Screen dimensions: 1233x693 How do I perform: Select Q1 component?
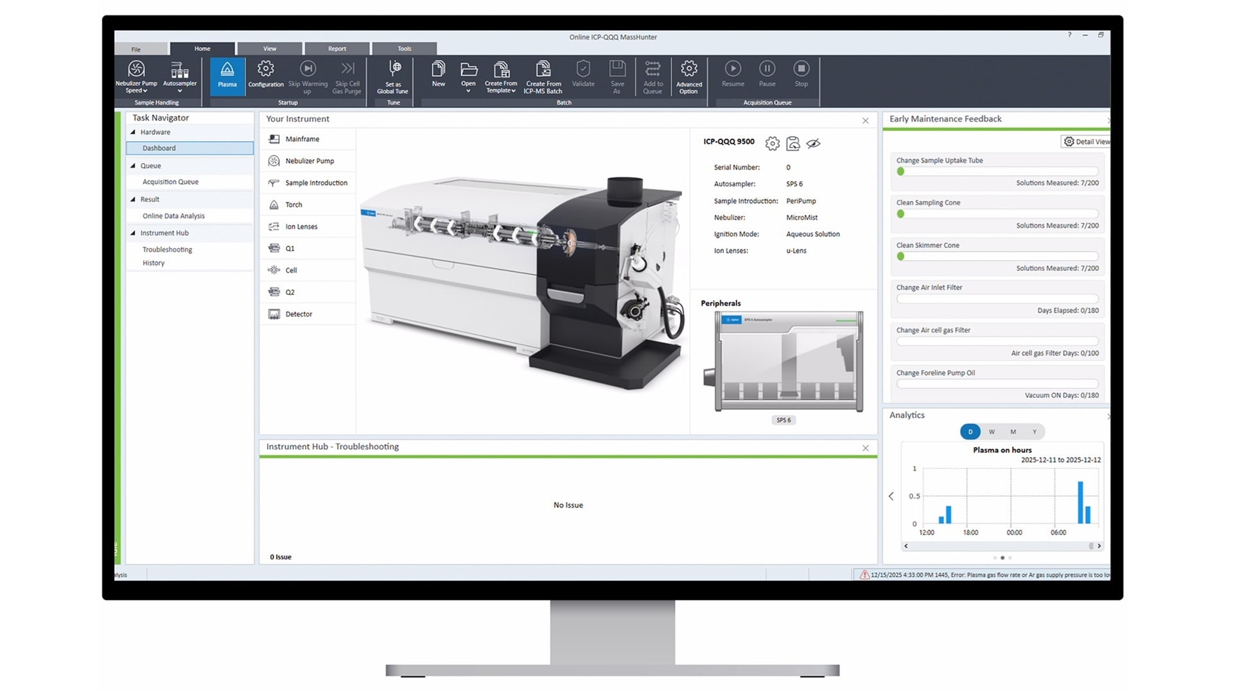tap(308, 248)
